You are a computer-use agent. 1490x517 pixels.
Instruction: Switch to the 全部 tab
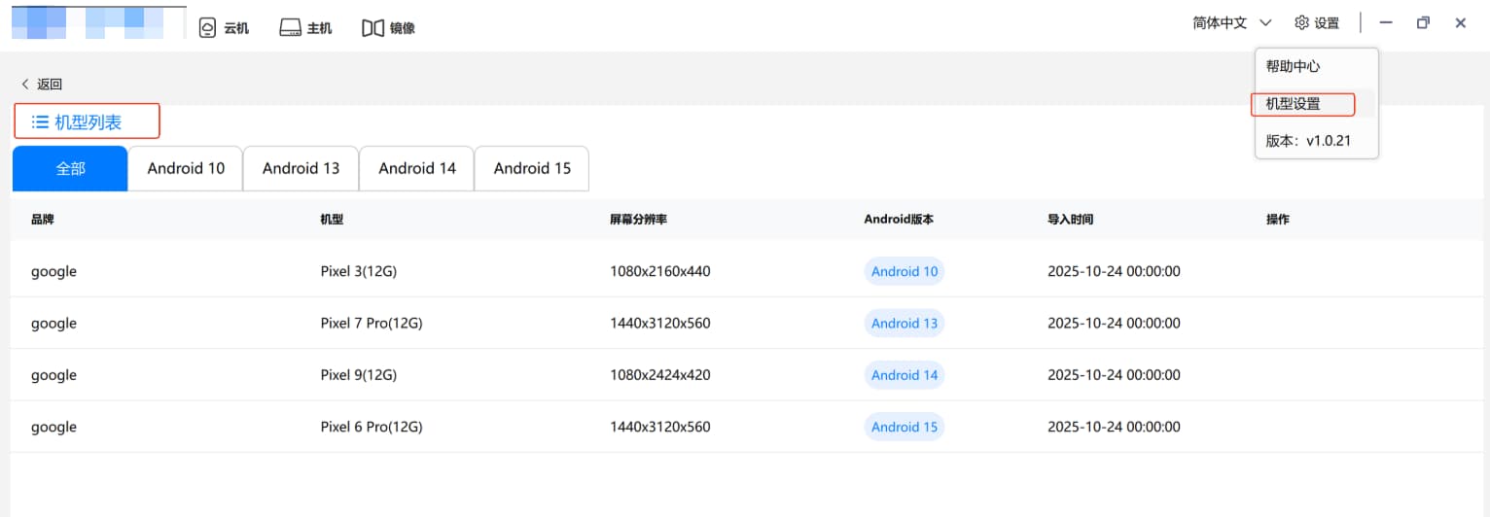coord(70,168)
